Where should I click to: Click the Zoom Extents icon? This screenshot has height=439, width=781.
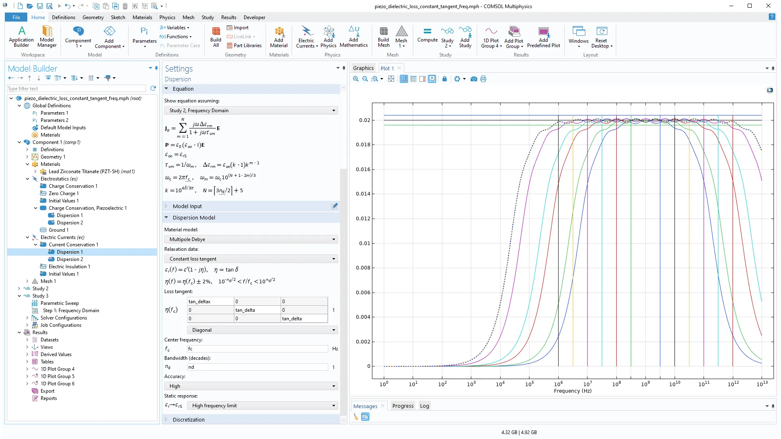point(391,79)
